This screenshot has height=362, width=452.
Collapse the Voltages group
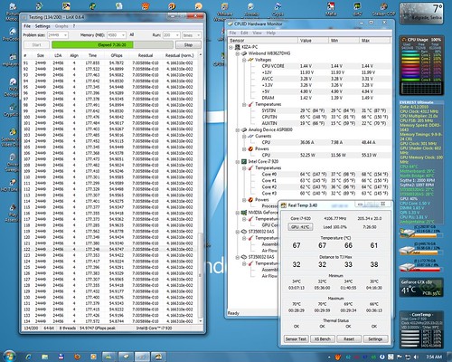point(244,60)
